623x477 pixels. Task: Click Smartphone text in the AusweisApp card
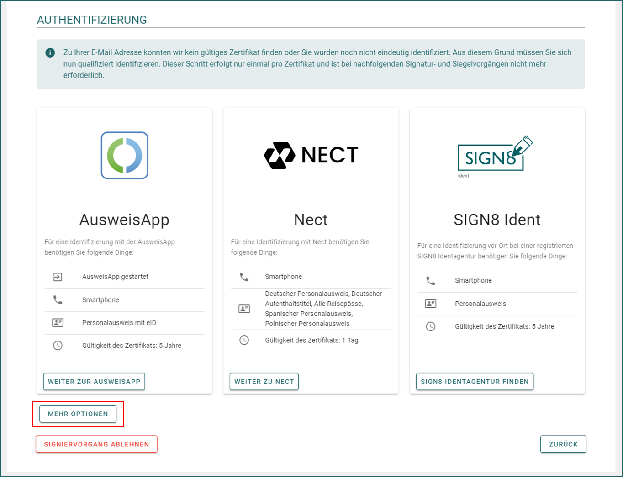click(100, 300)
